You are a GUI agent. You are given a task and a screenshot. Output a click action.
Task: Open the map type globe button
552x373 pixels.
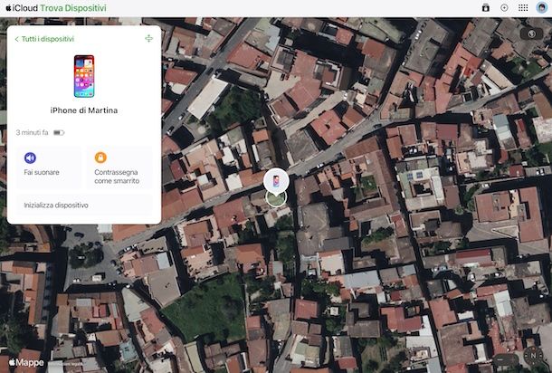[x=531, y=33]
